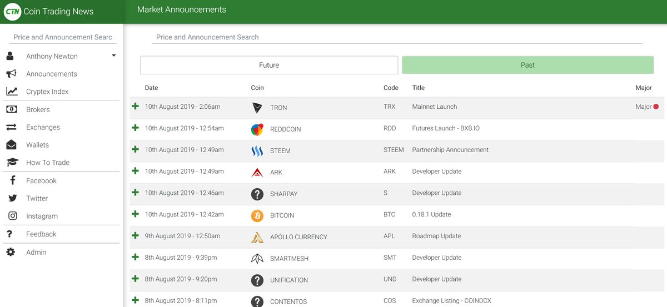667x307 pixels.
Task: Click the REDDCOIN coin logo
Action: [x=257, y=129]
